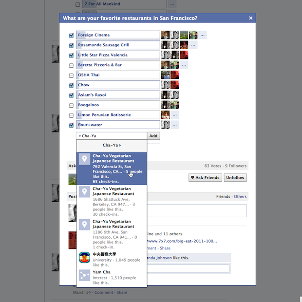Check the Boogaloos checkbox
Viewport: 302px width, 302px height.
(71, 105)
